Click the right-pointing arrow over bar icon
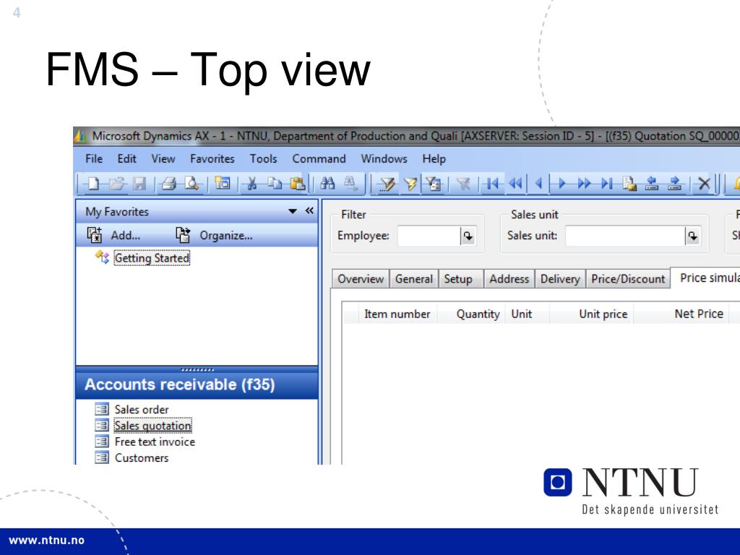 coord(674,183)
